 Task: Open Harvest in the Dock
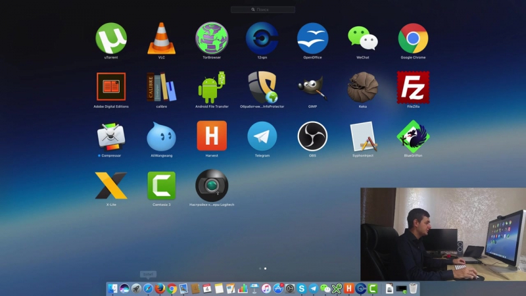349,289
